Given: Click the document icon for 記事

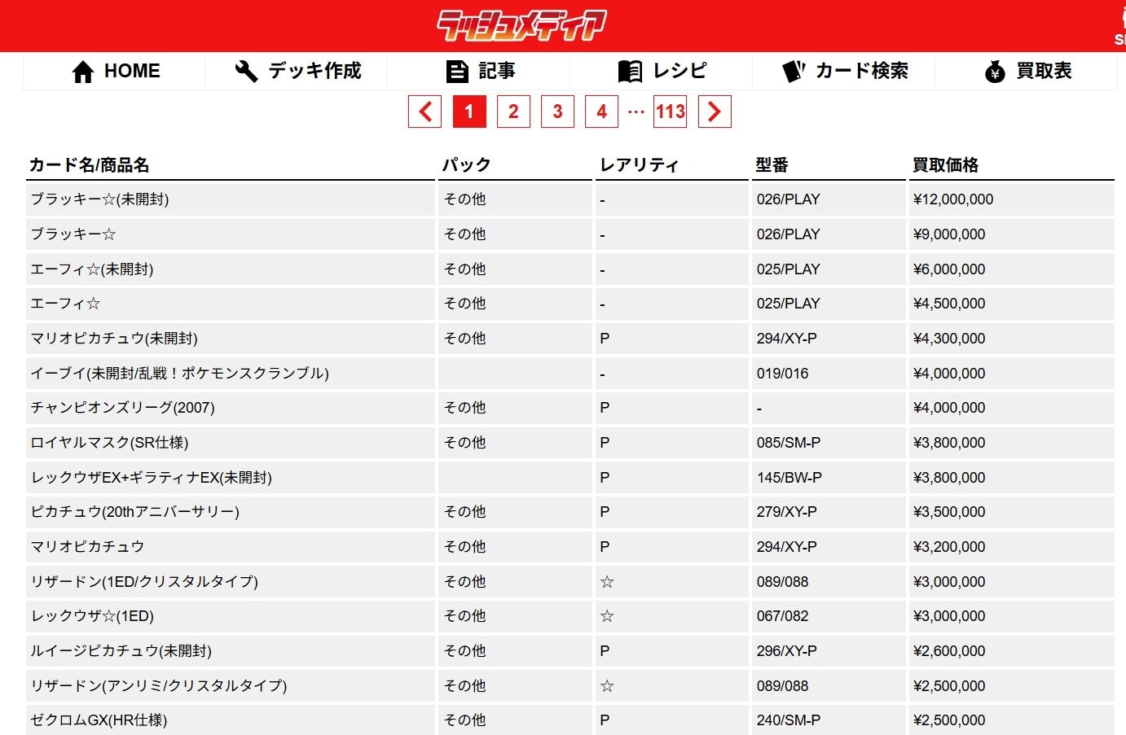Looking at the screenshot, I should (457, 72).
